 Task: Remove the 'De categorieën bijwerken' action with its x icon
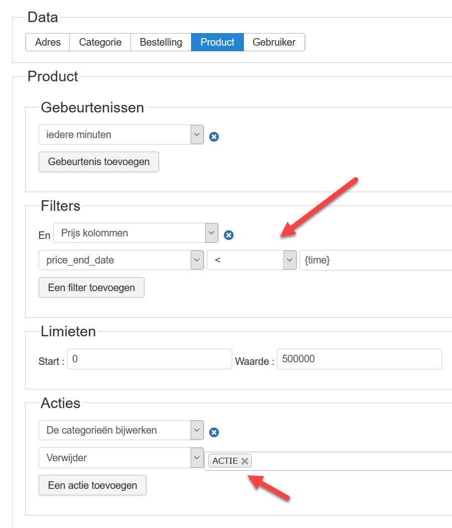pyautogui.click(x=214, y=432)
